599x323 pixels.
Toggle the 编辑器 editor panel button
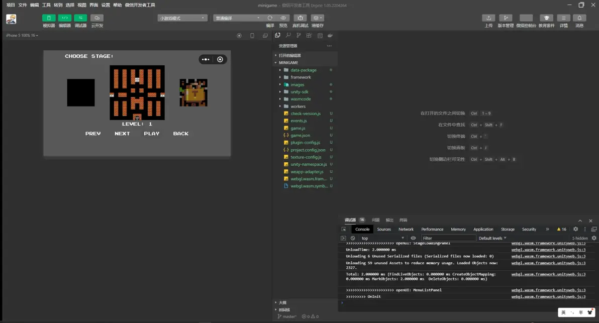(x=64, y=18)
